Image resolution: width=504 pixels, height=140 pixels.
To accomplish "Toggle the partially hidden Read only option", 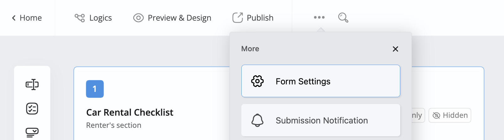I will coord(418,115).
